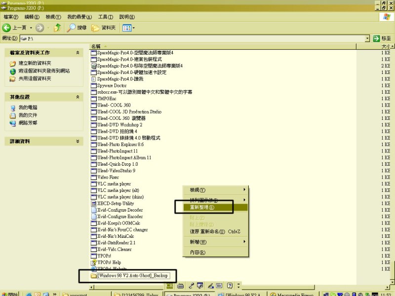
Task: Open the 編輯(E) menu
Action: tap(32, 17)
